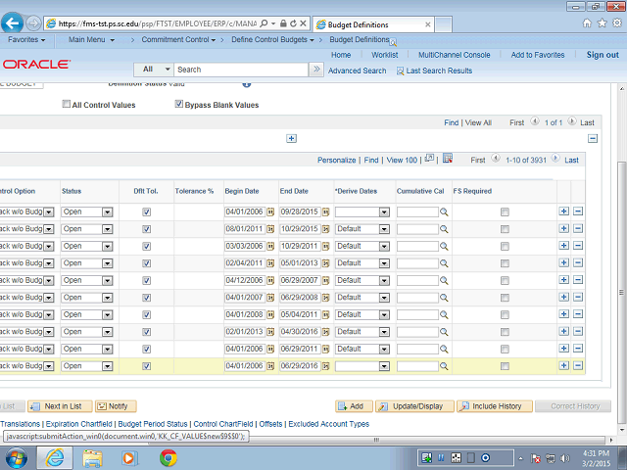Click the search go arrow button
This screenshot has width=627, height=470.
[316, 70]
